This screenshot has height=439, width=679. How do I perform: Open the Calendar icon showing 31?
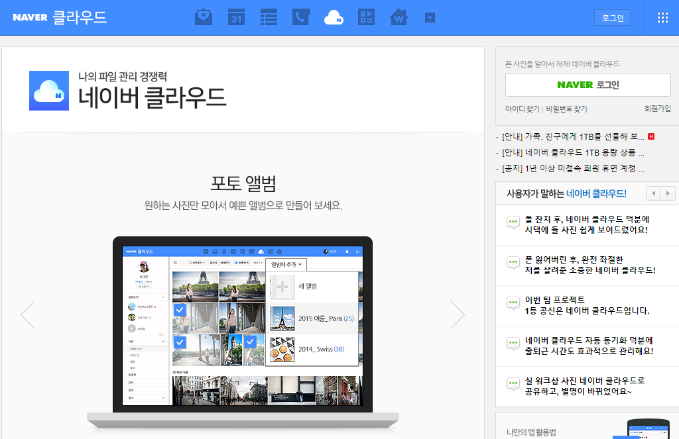tap(236, 17)
